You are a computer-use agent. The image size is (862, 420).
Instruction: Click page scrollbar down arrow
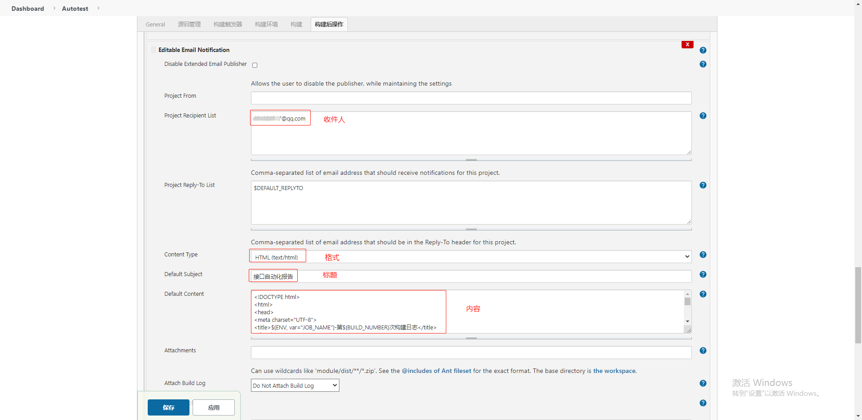tap(858, 416)
